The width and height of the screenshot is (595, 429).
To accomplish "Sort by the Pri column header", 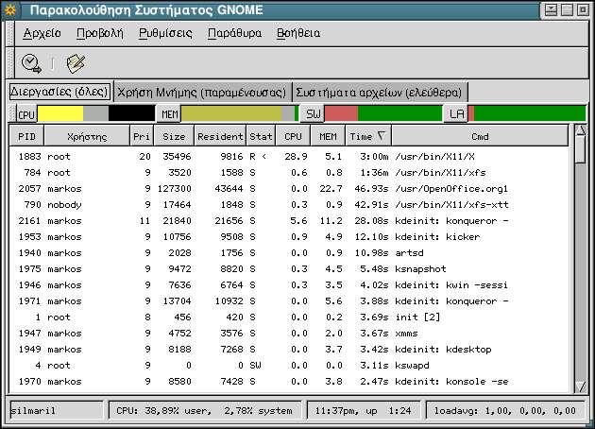I will click(142, 136).
